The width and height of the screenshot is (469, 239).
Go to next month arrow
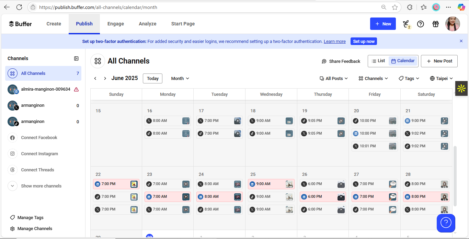point(105,78)
